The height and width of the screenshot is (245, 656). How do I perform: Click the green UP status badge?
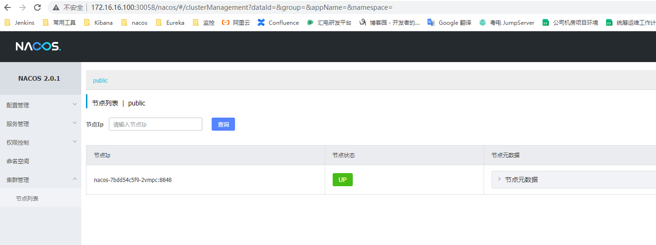pyautogui.click(x=342, y=180)
